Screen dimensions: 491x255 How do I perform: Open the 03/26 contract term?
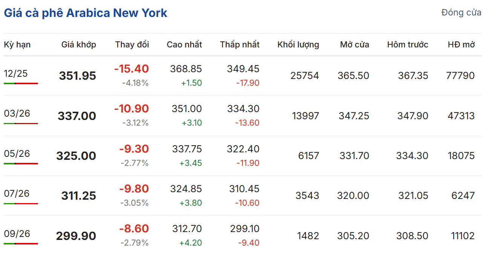point(17,113)
